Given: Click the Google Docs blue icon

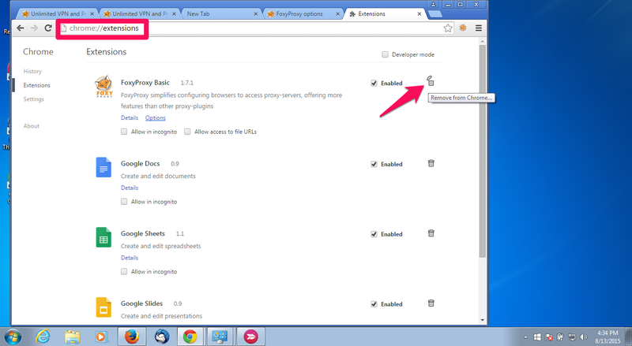Looking at the screenshot, I should (103, 167).
